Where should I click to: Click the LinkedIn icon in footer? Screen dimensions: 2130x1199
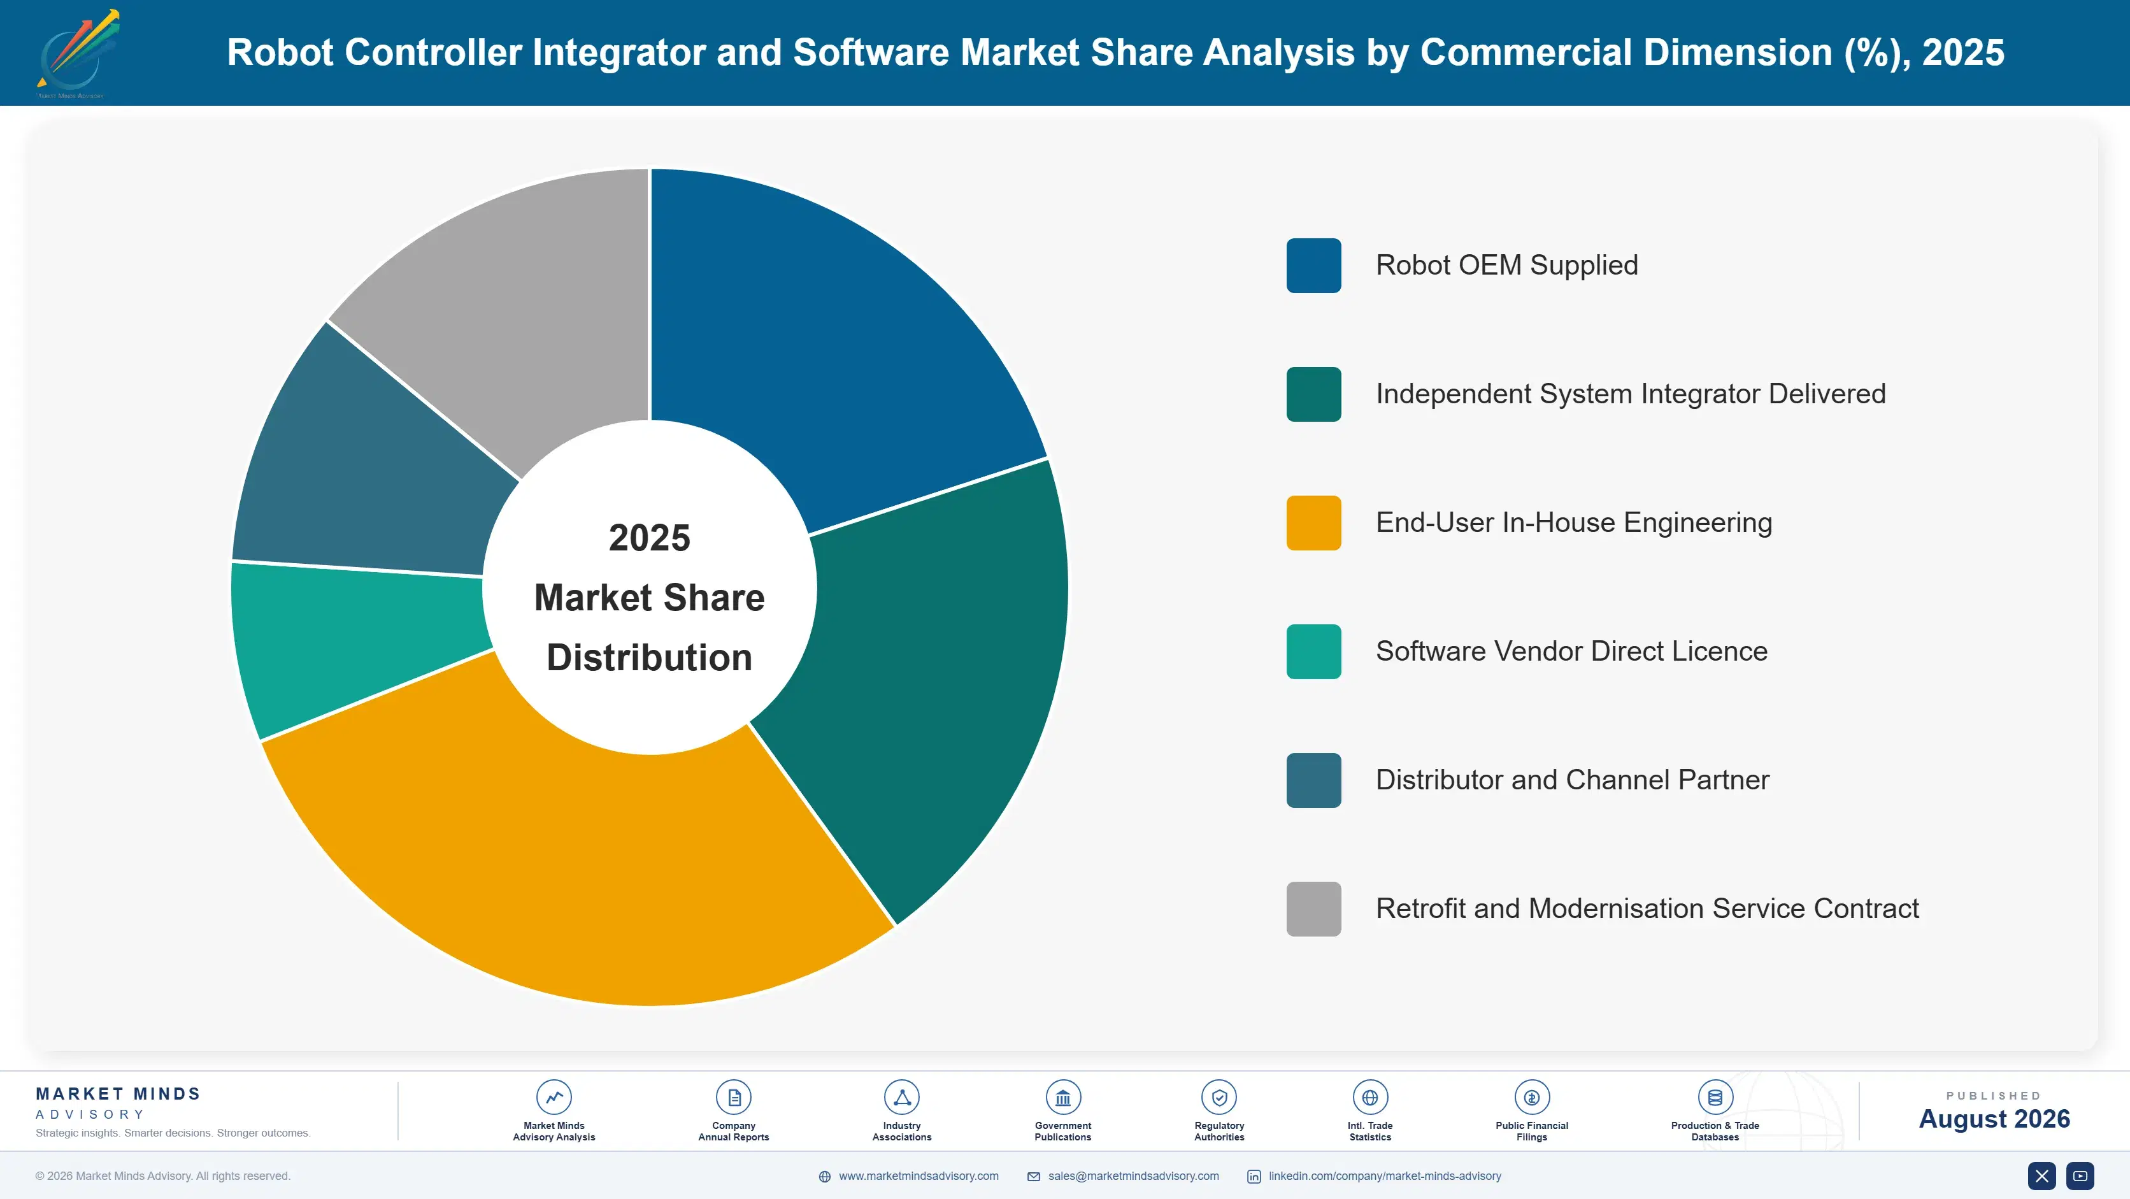(x=1254, y=1177)
